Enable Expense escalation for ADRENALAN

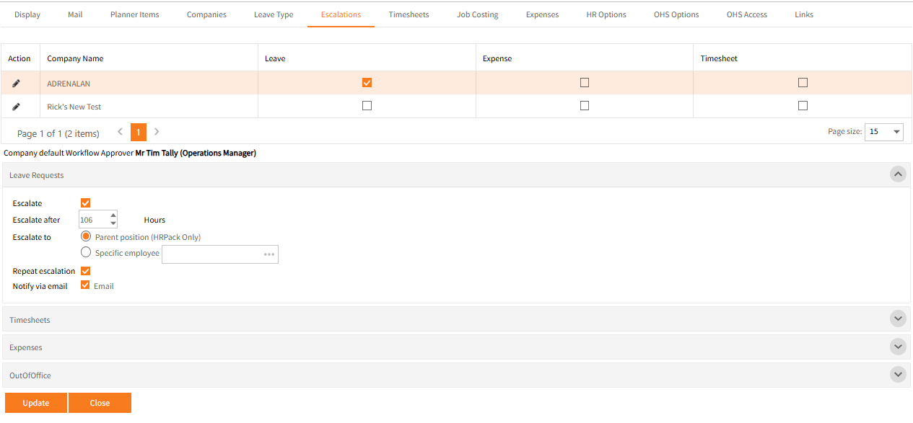tap(585, 83)
